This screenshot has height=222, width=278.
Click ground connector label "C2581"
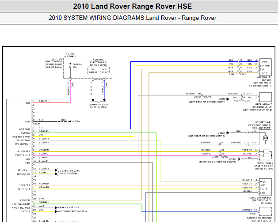[76, 121]
